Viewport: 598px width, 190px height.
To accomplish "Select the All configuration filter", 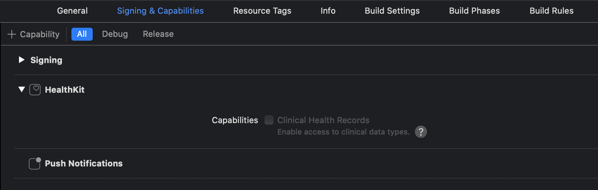I will point(82,34).
